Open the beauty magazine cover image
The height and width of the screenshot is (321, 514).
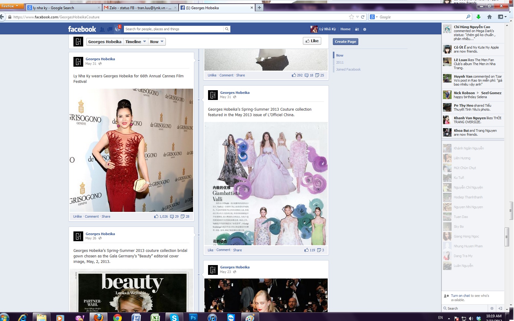click(132, 290)
